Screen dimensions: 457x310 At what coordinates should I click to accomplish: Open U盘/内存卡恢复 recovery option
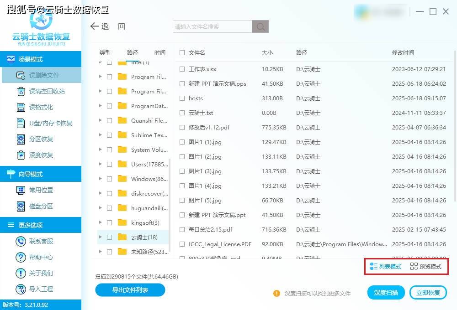click(21, 123)
